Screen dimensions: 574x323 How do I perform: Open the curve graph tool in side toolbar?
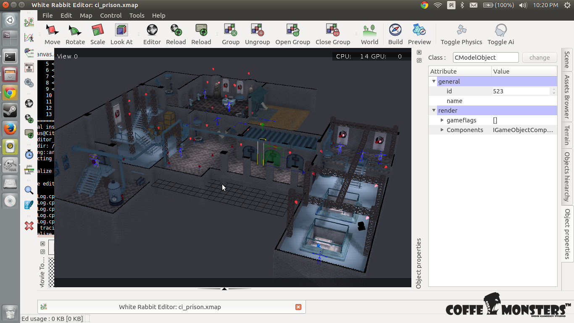(x=29, y=37)
